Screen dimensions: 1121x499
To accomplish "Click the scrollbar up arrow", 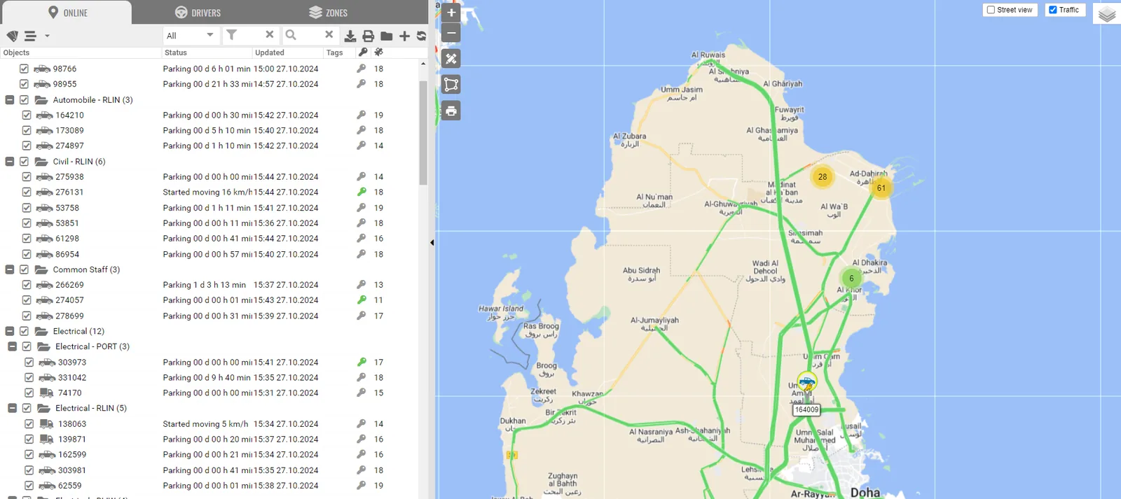I will point(423,64).
